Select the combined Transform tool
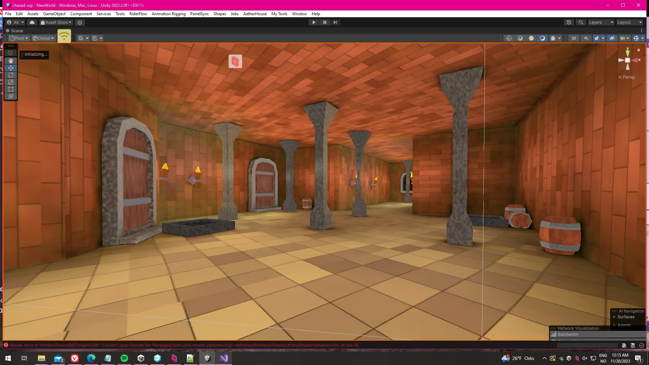Screen dimensions: 649x365 pos(11,96)
